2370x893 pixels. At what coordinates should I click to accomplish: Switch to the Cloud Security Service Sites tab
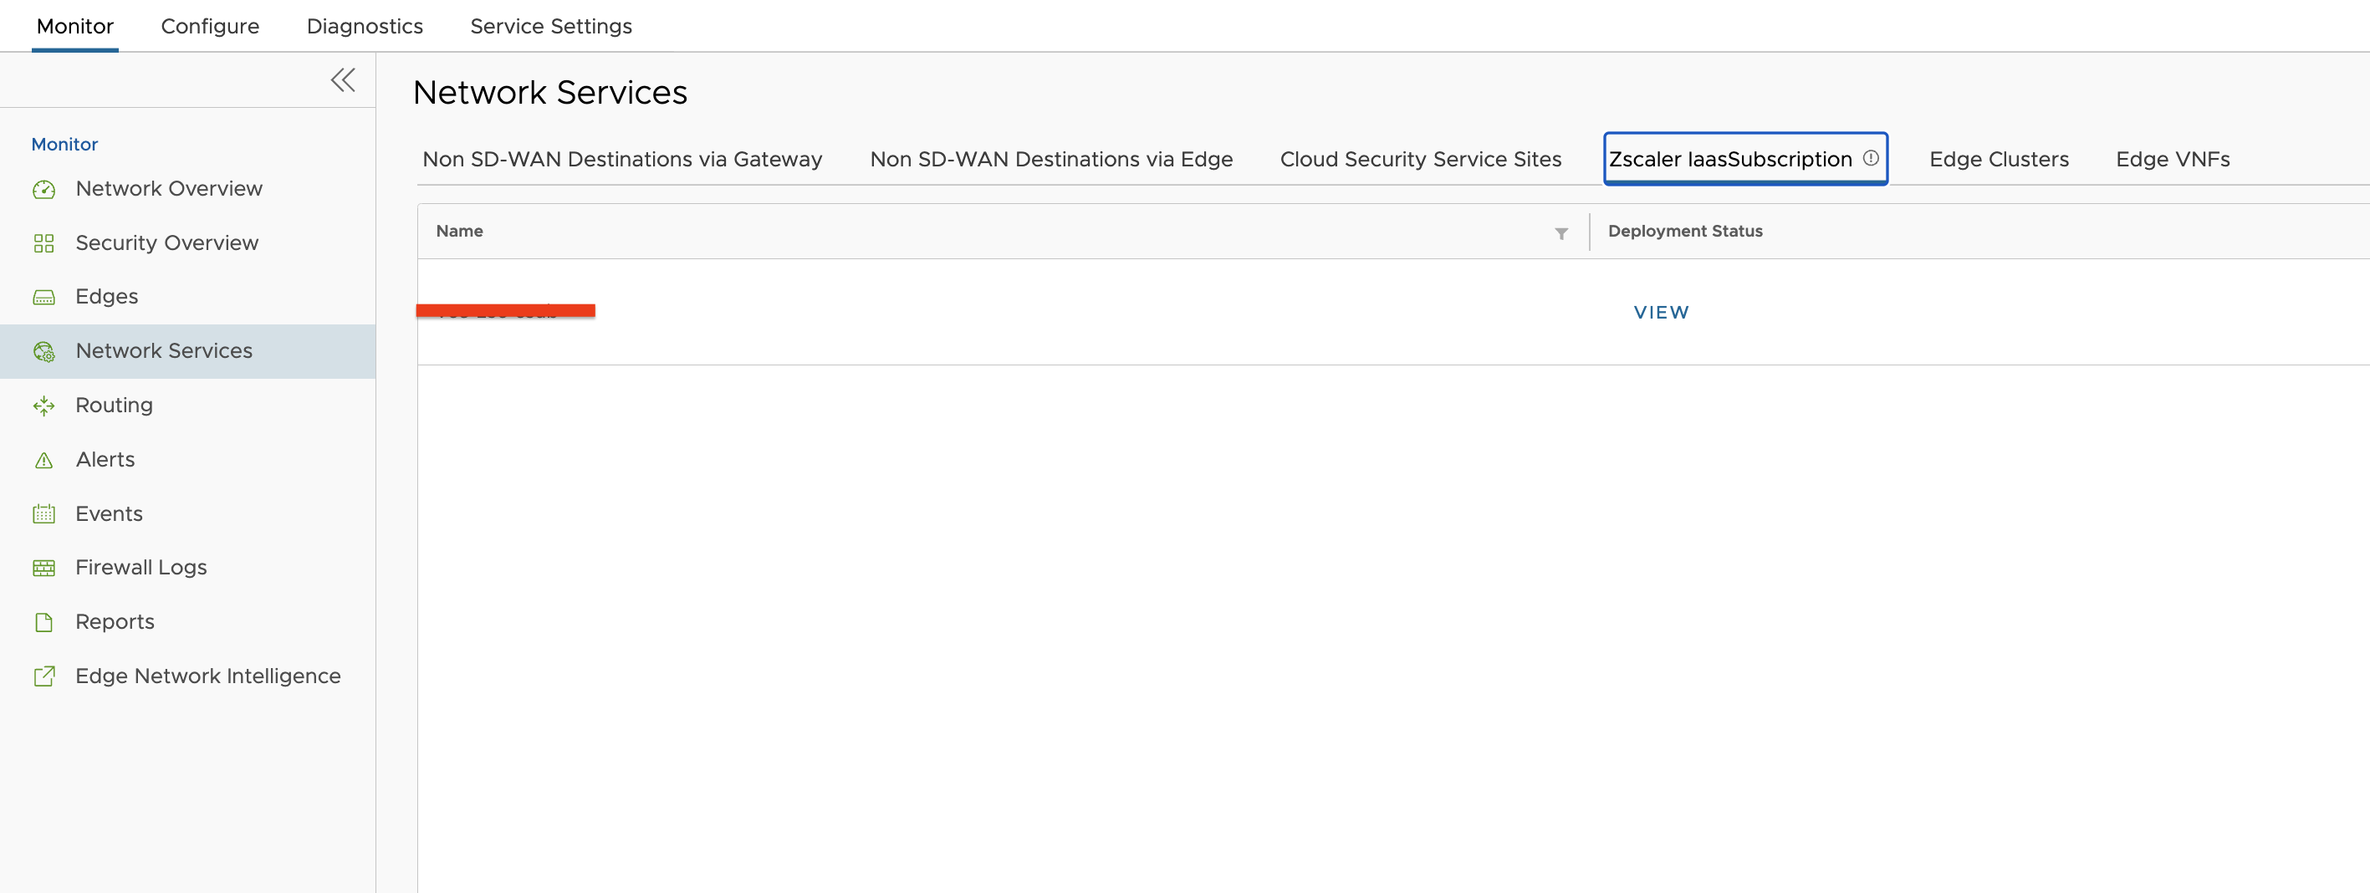[x=1420, y=158]
